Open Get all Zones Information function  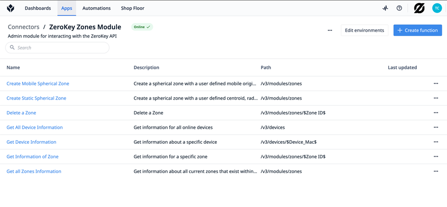[33, 171]
